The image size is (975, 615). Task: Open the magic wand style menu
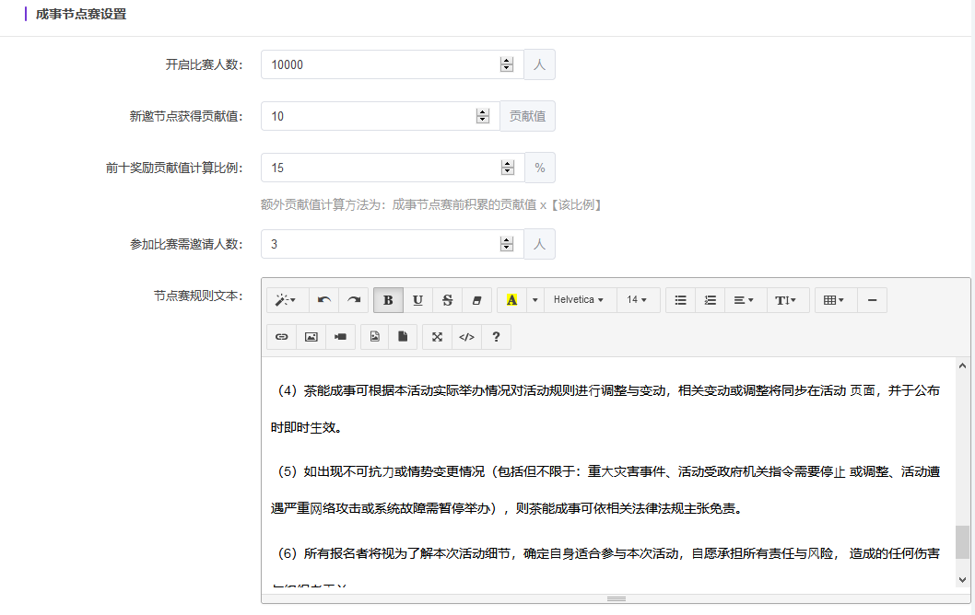(286, 300)
